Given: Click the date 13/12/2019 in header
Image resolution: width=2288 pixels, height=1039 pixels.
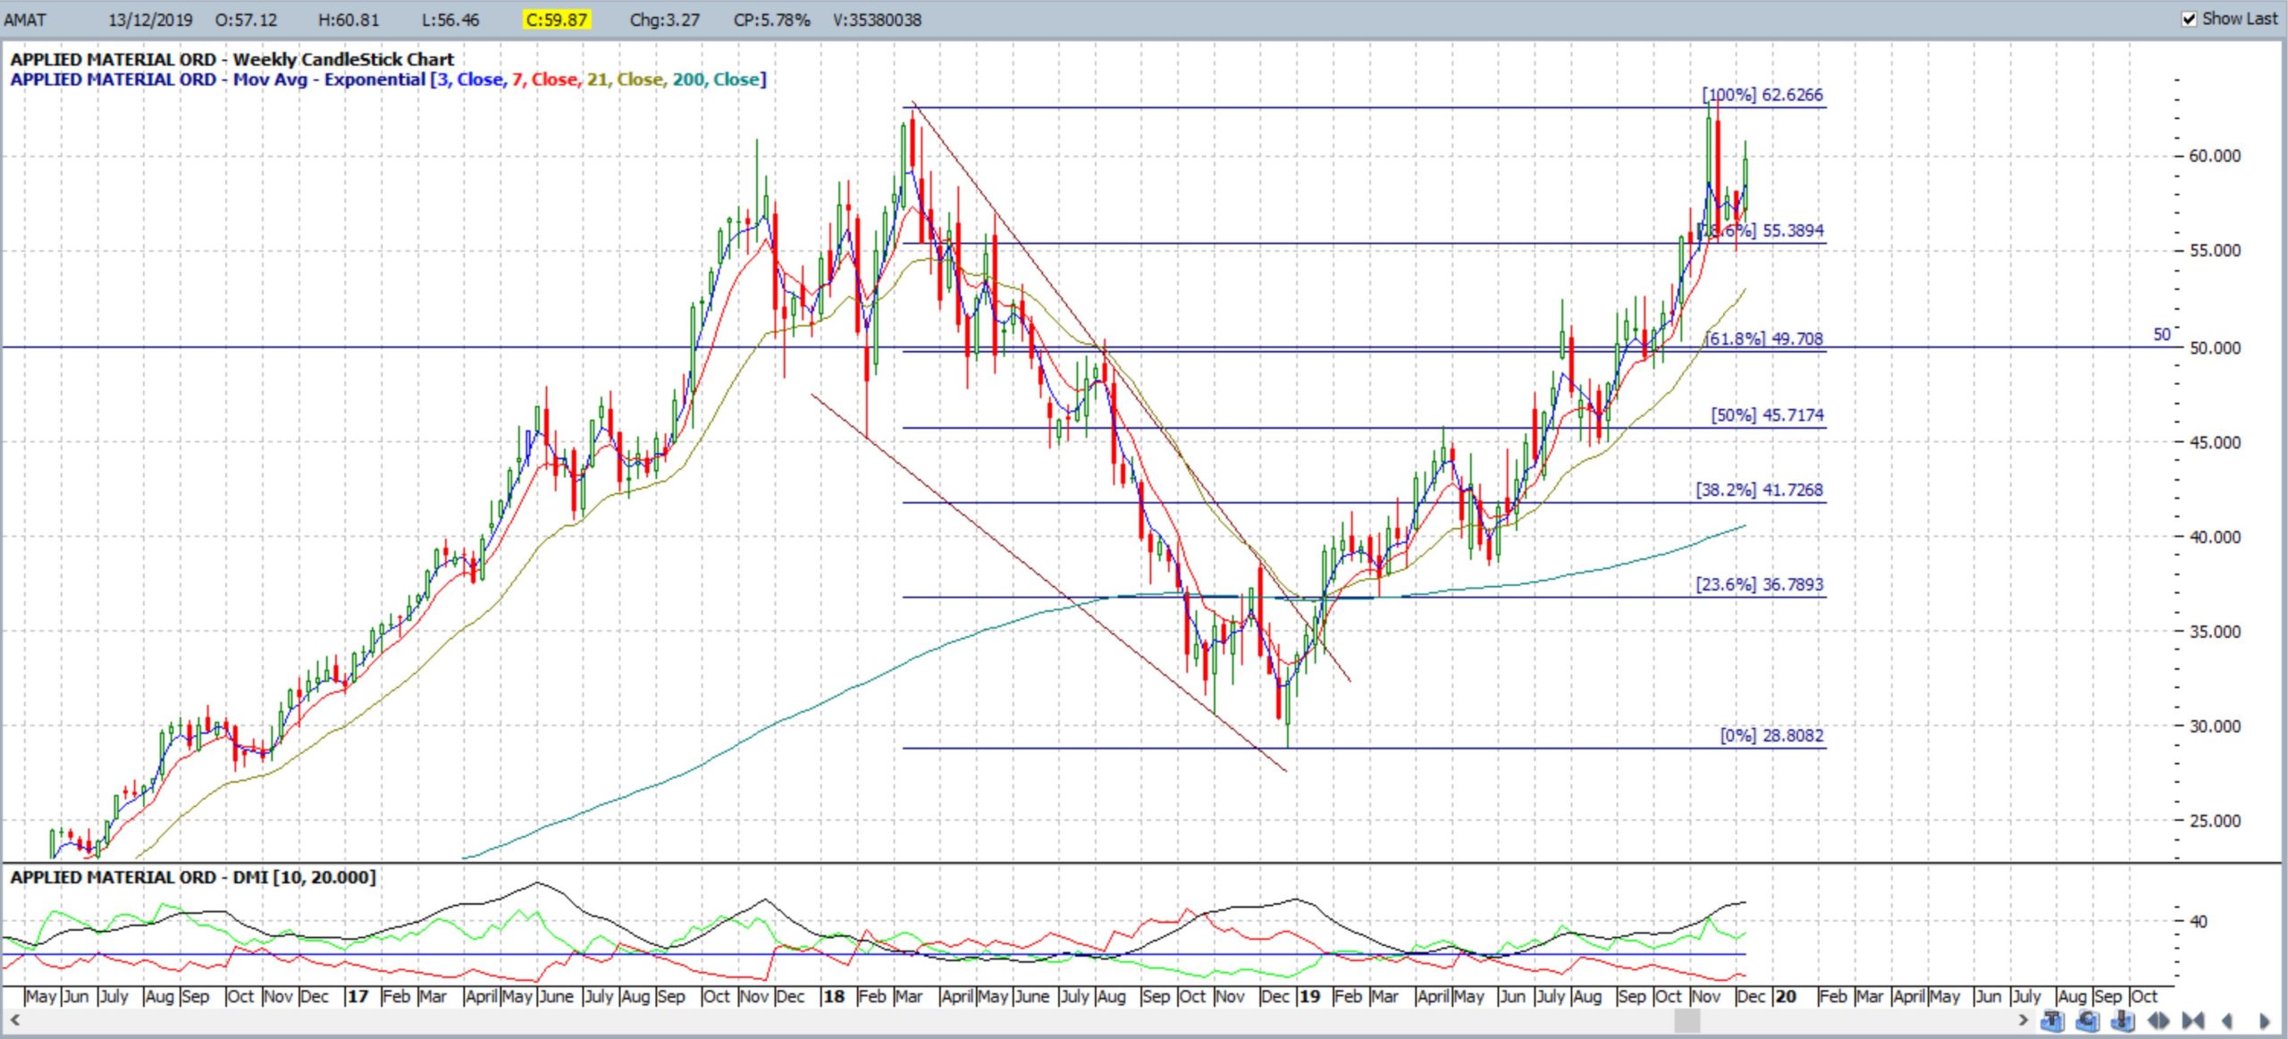Looking at the screenshot, I should point(150,20).
